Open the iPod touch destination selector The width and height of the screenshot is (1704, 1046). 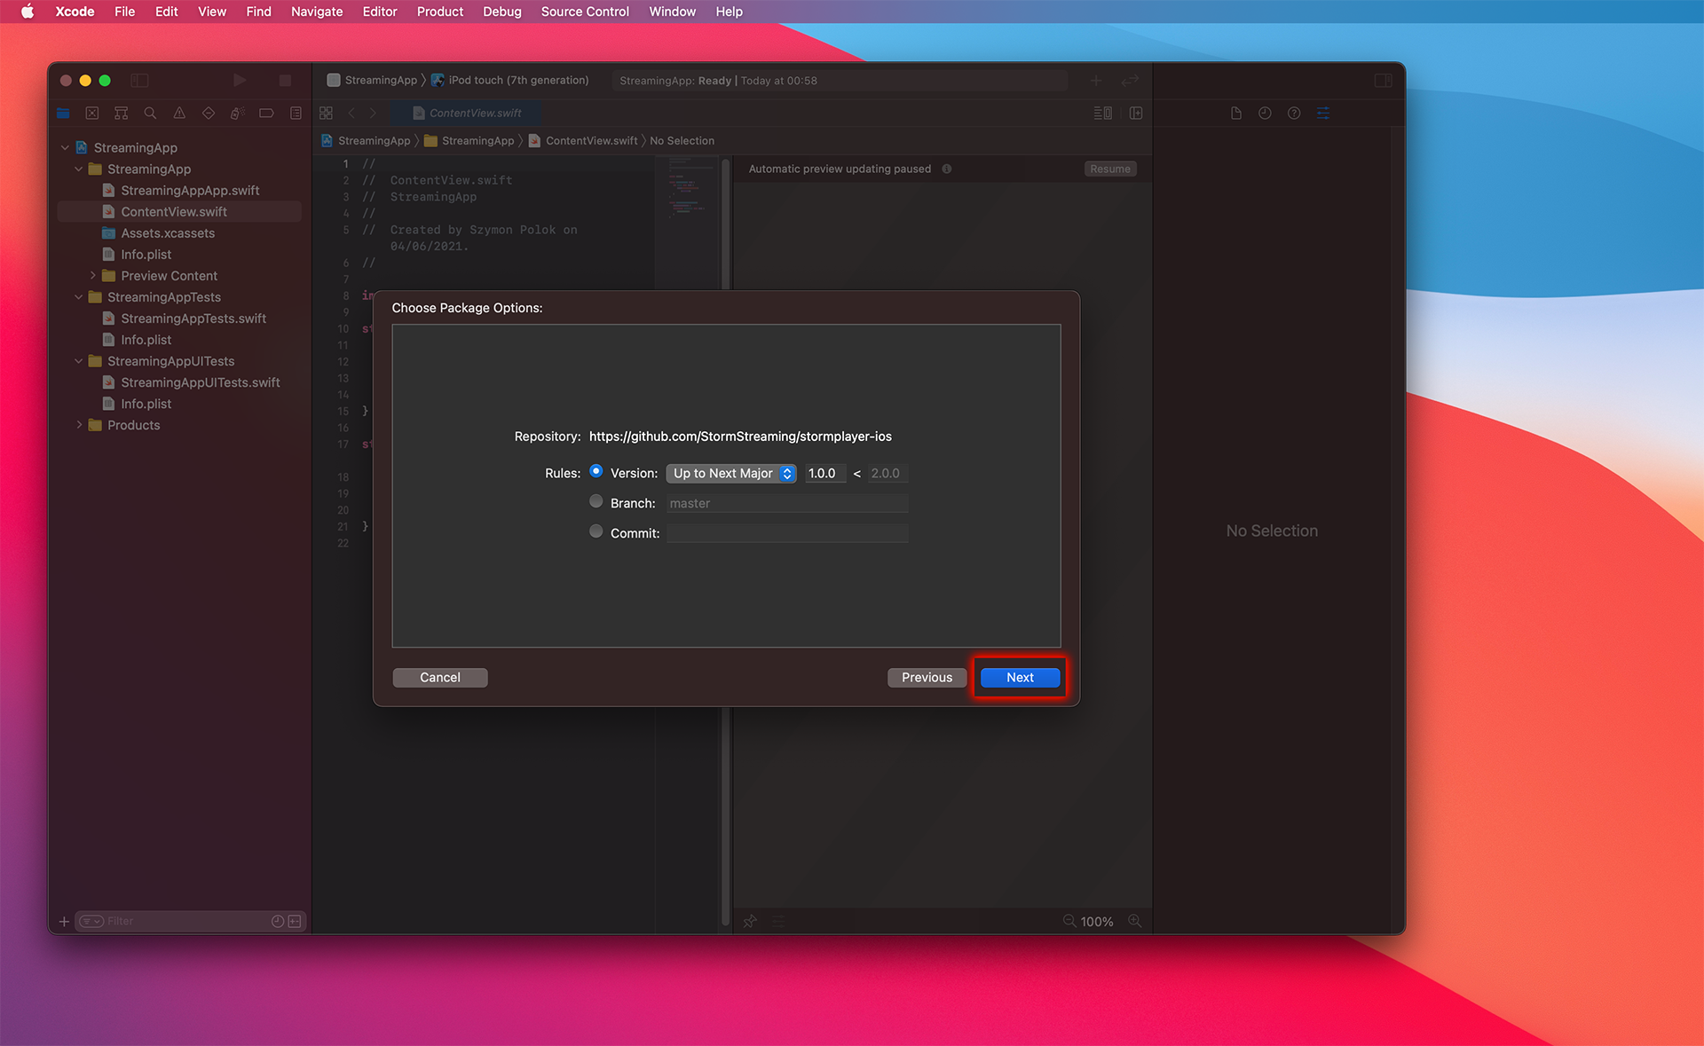click(510, 80)
